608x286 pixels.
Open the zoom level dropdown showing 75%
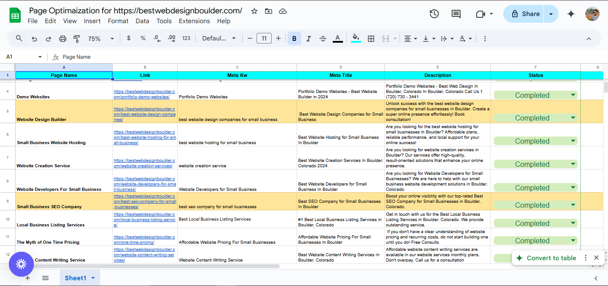(x=99, y=38)
